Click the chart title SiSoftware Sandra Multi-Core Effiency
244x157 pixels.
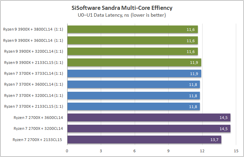(122, 8)
